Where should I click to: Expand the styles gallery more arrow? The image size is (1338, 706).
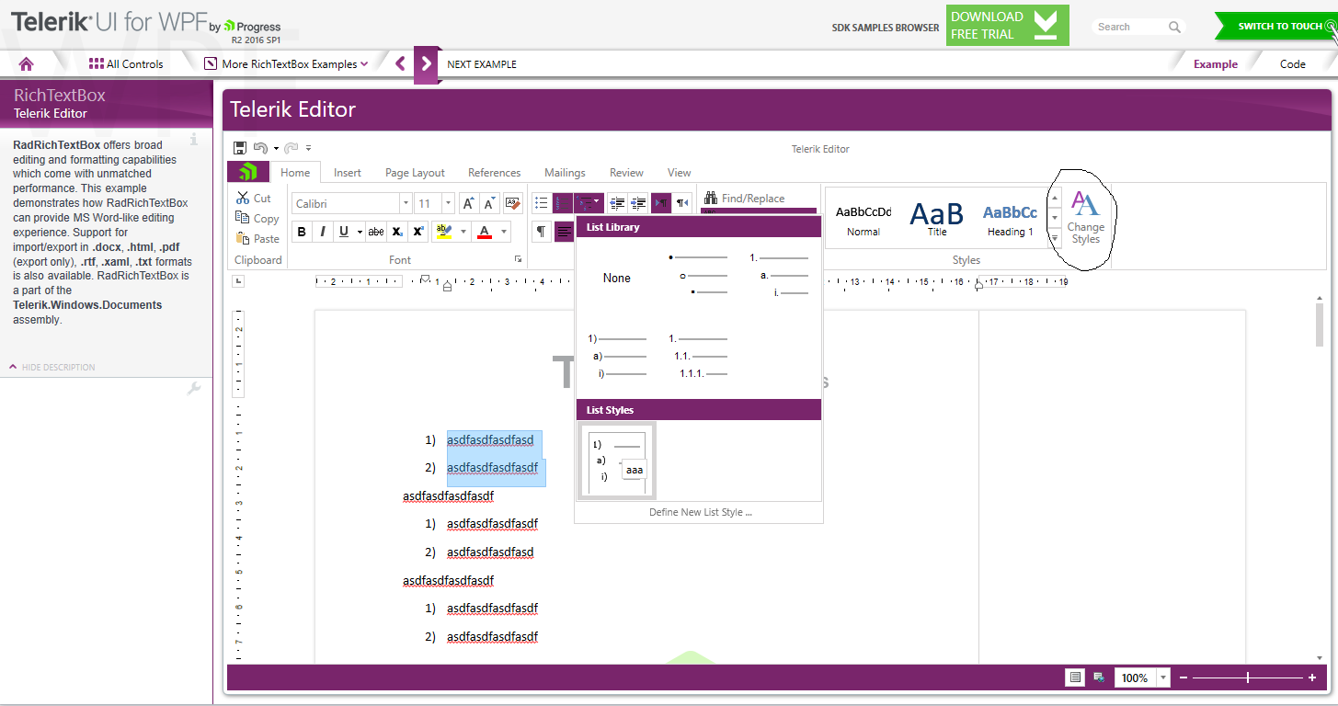tap(1055, 239)
